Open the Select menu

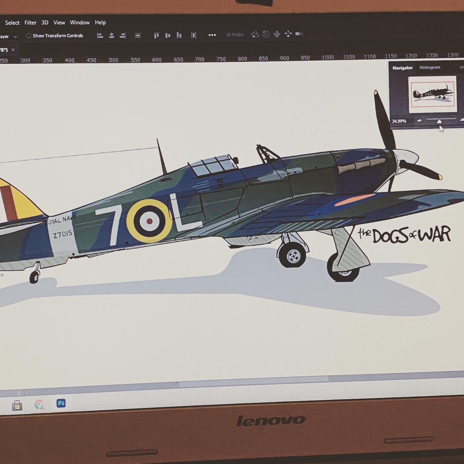pos(12,23)
